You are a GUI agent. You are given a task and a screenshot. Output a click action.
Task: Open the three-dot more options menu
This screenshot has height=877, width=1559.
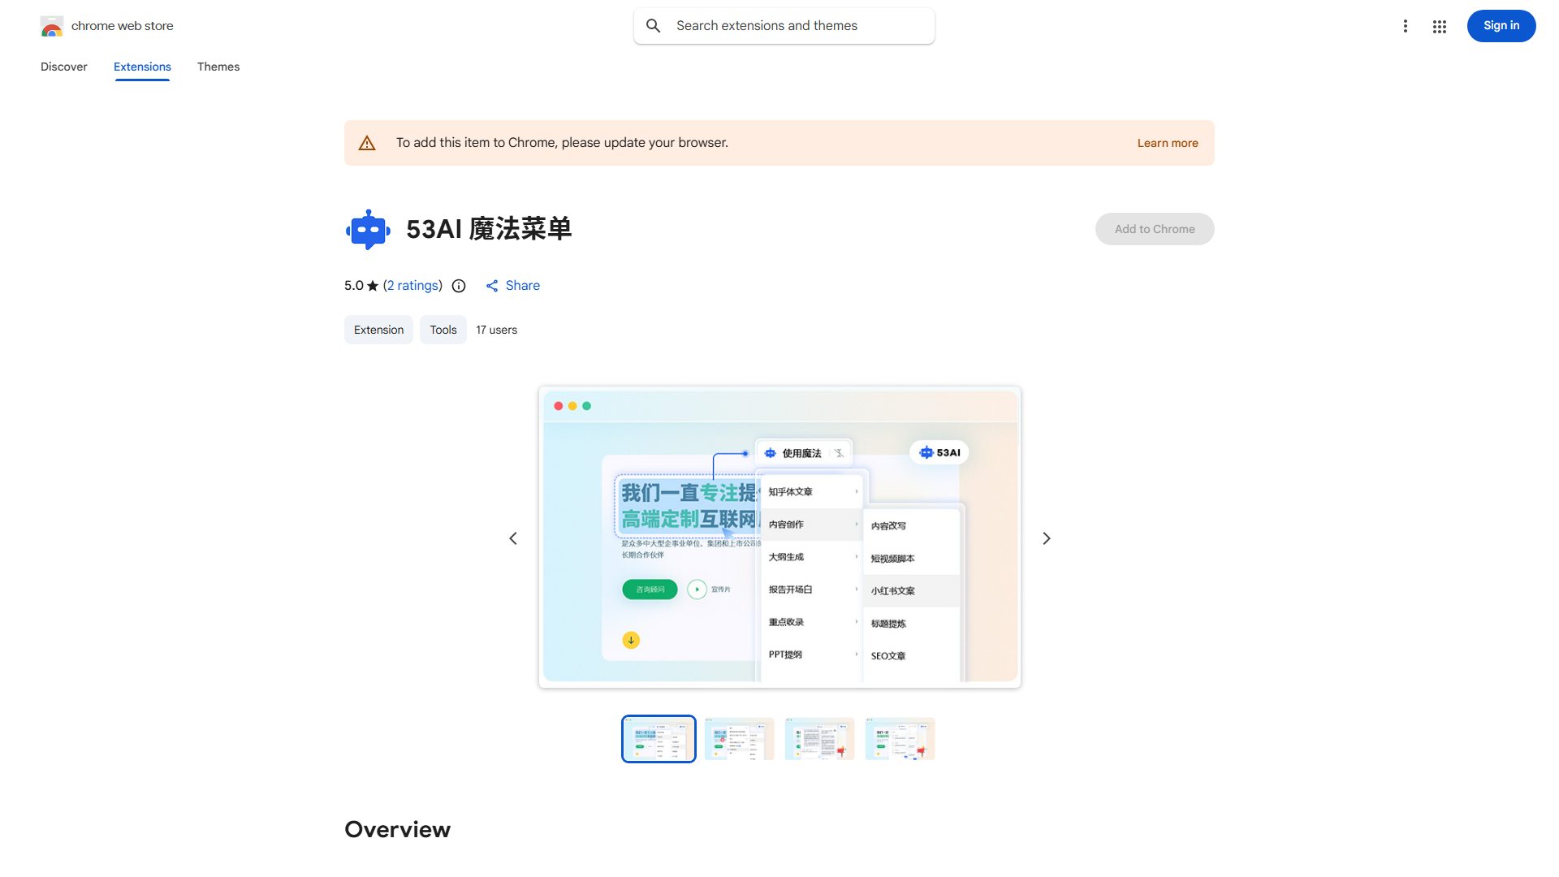coord(1405,26)
